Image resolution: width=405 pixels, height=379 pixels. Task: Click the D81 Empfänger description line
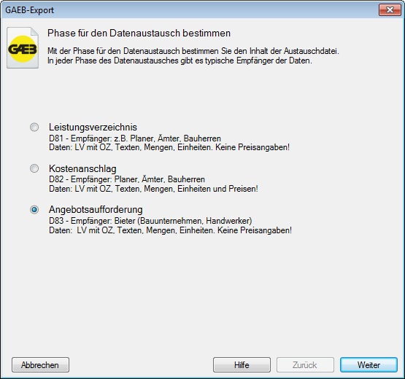(x=135, y=138)
